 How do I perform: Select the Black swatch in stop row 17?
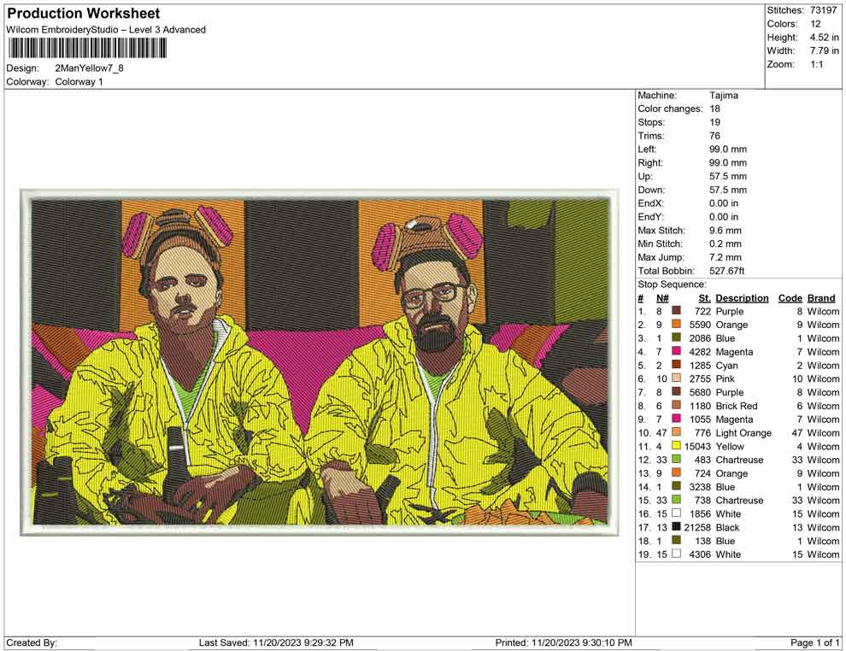tap(676, 527)
